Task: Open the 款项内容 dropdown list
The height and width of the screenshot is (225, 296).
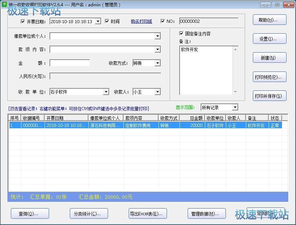Action: (157, 49)
